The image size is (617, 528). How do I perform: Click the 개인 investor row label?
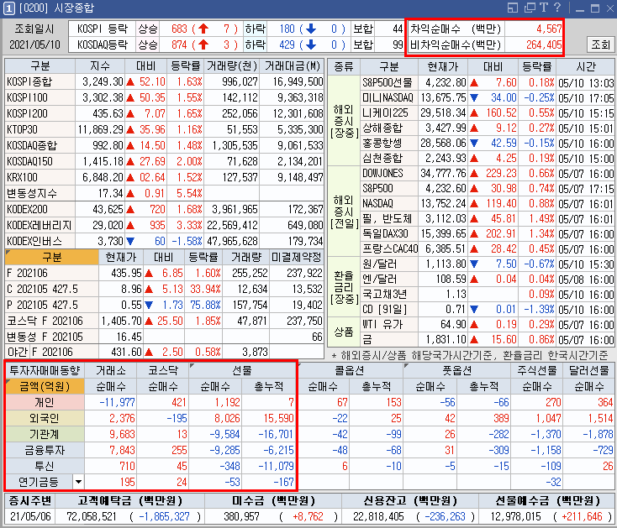[45, 402]
